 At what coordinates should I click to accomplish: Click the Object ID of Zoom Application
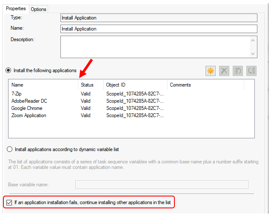pos(135,115)
